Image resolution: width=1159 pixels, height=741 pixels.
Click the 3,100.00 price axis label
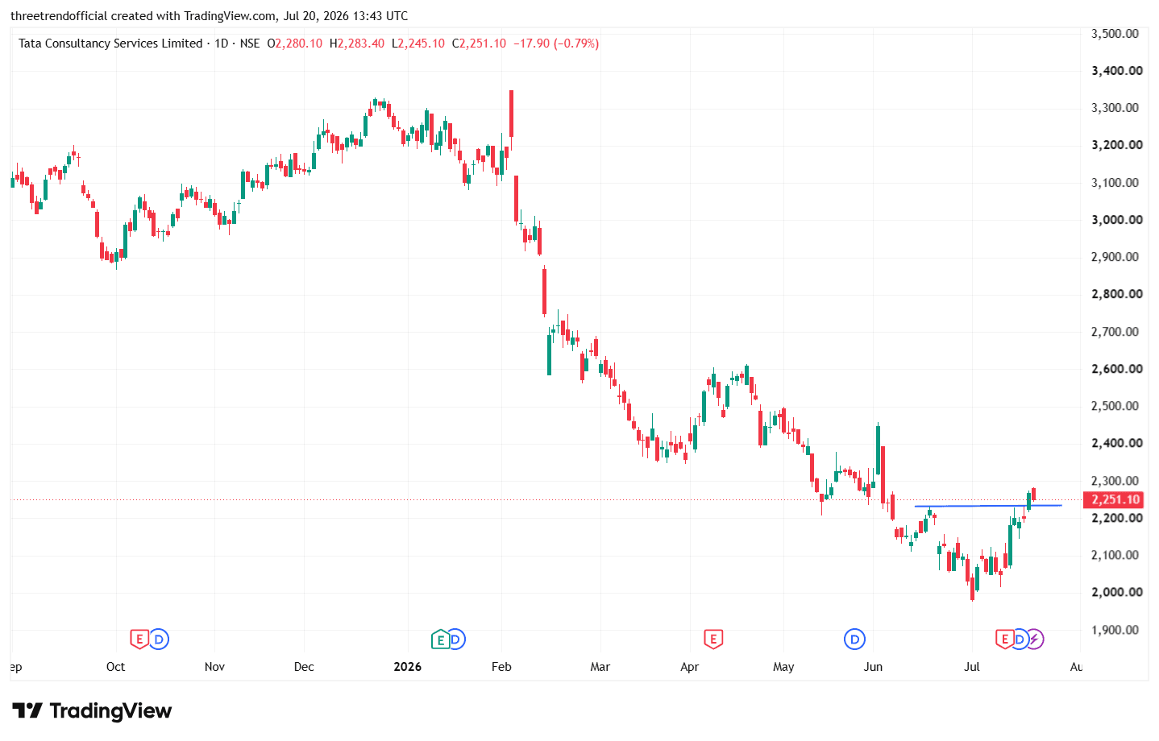pos(1115,183)
